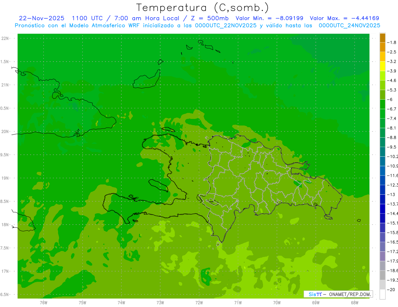
Task: Click the '-20' legend value
Action: pyautogui.click(x=391, y=289)
